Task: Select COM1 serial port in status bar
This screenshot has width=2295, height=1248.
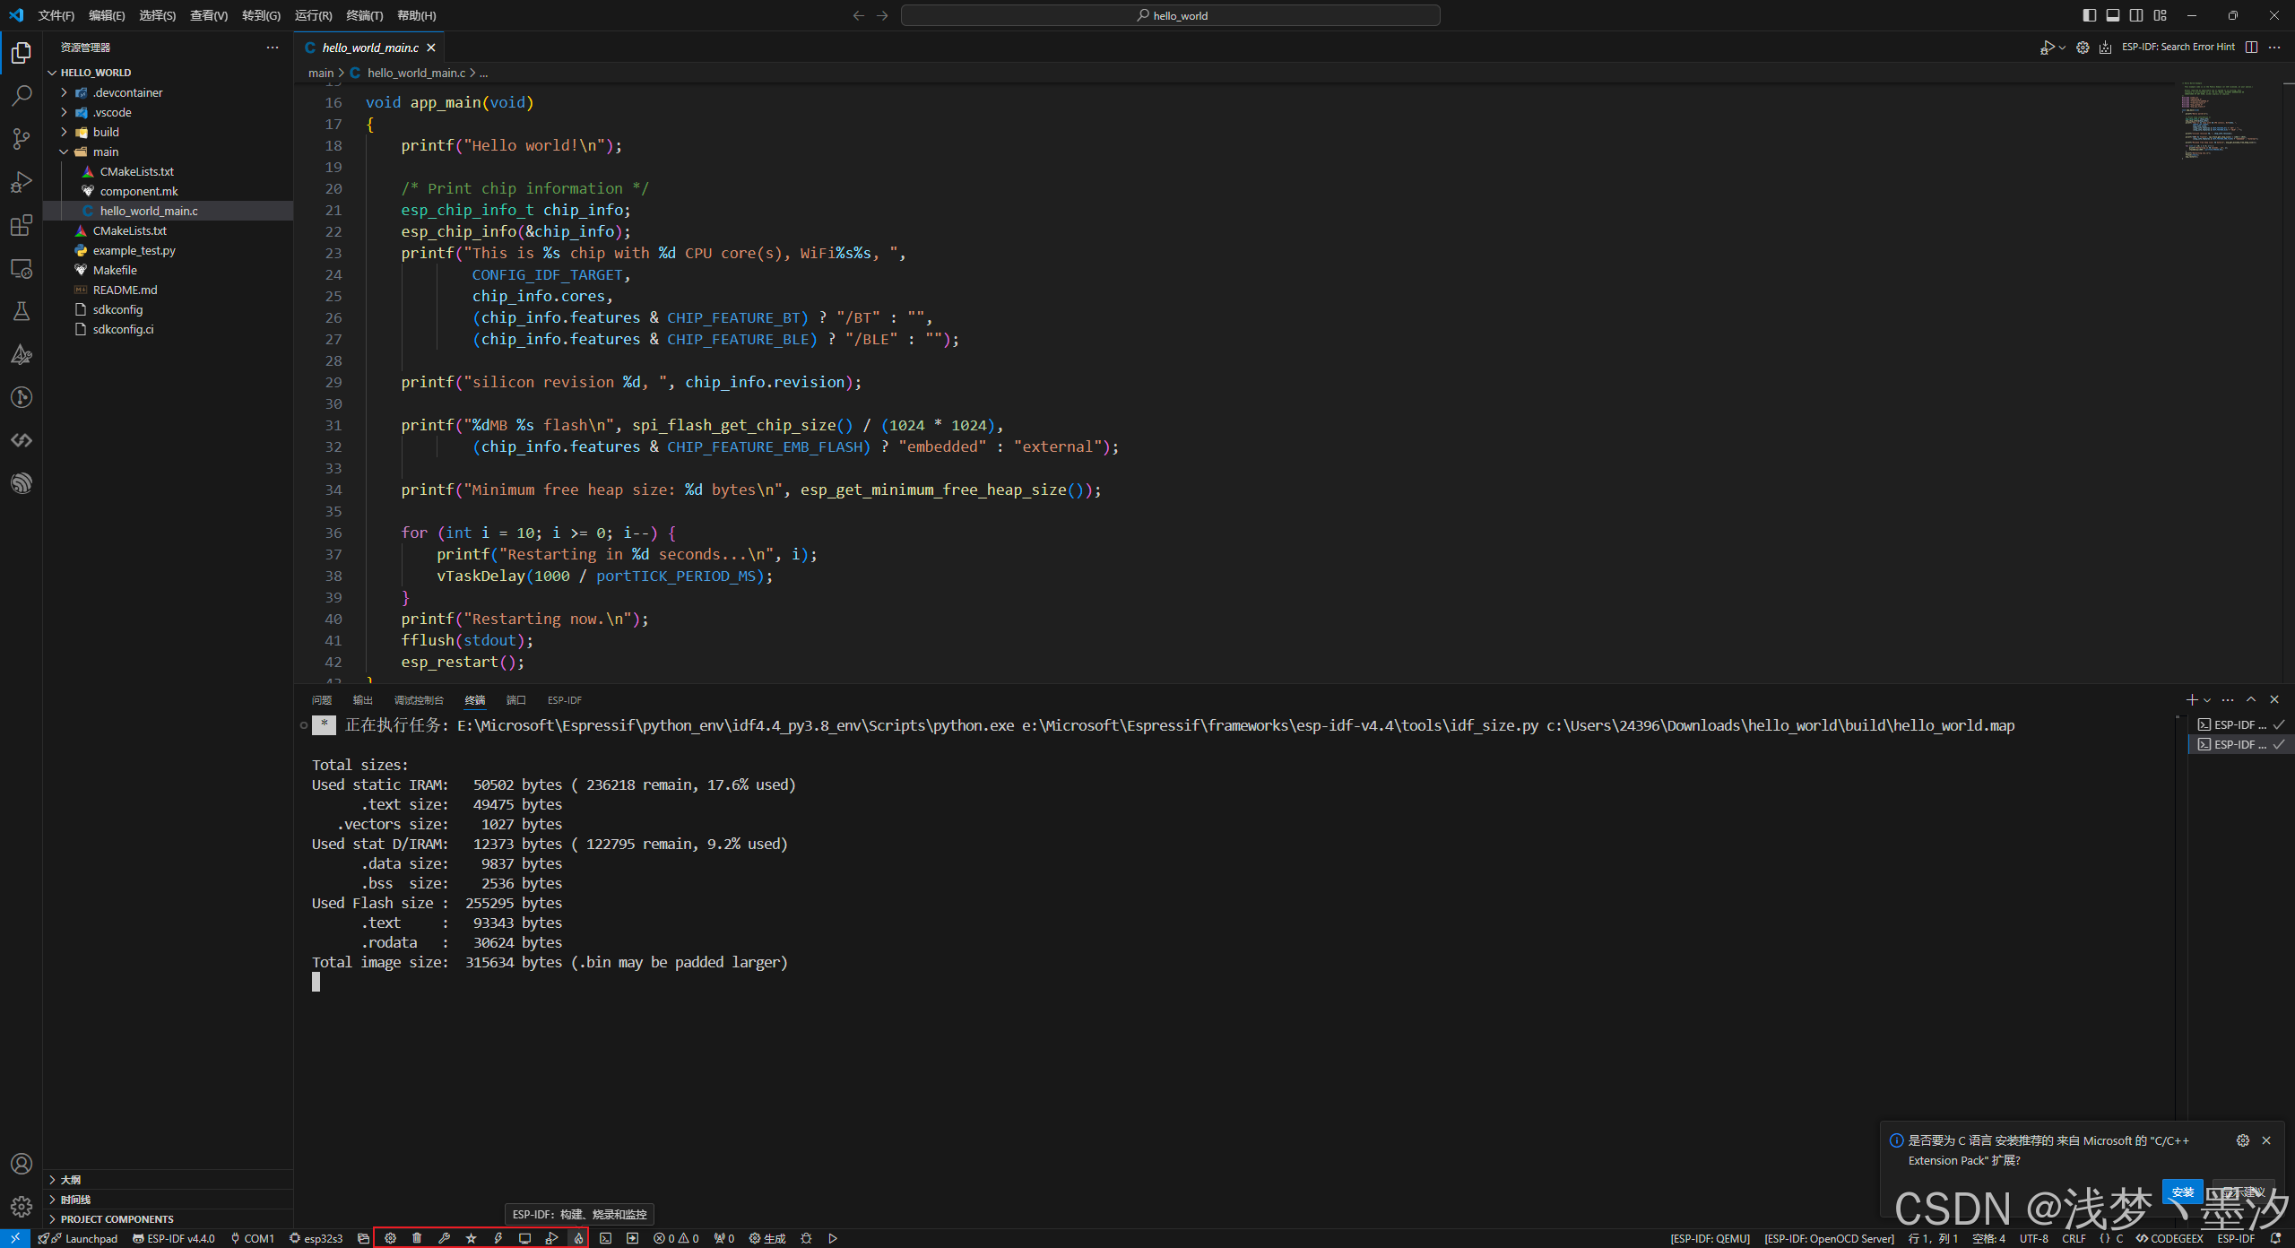Action: pyautogui.click(x=254, y=1238)
